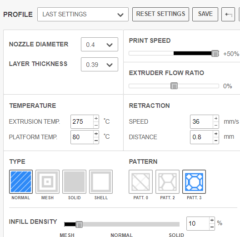
Task: Select Patt. 3 octagon pattern icon
Action: pos(194,182)
